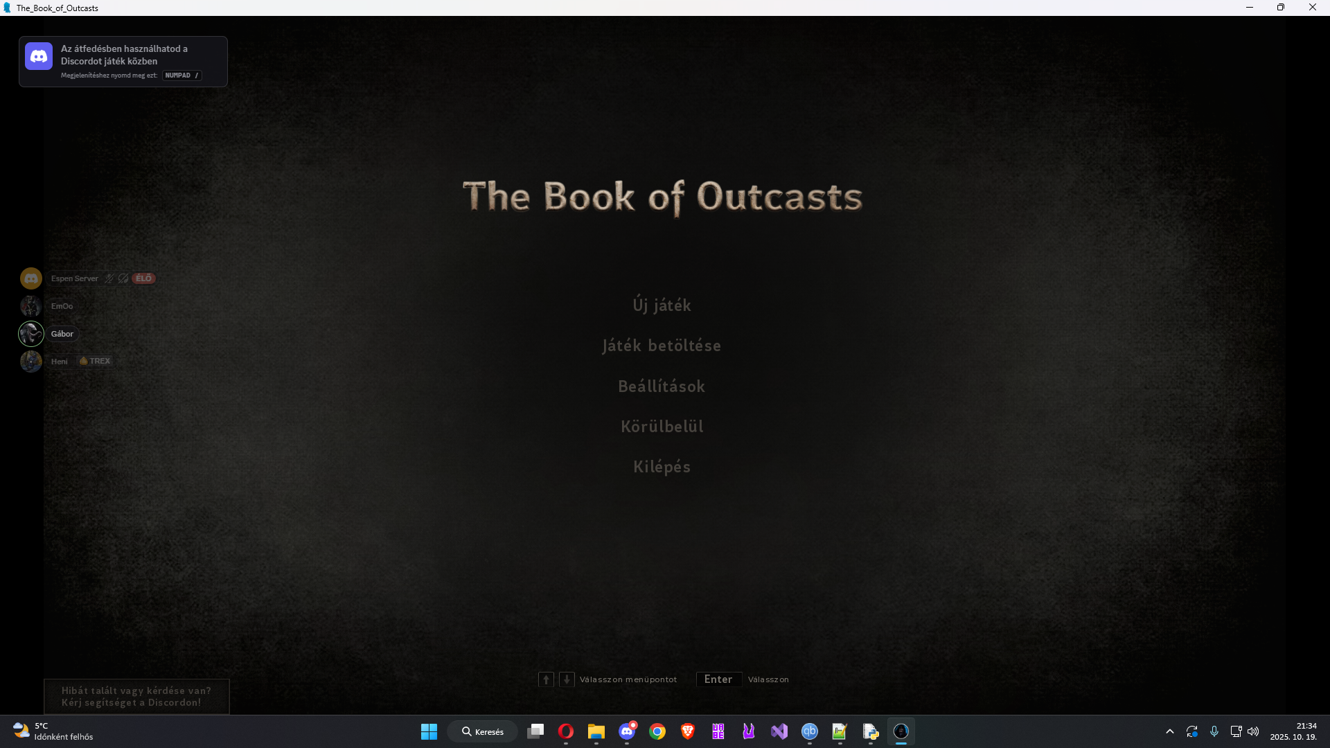Choose 'Kilépés' to quit the game
Screen dimensions: 1330x748
[x=662, y=467]
